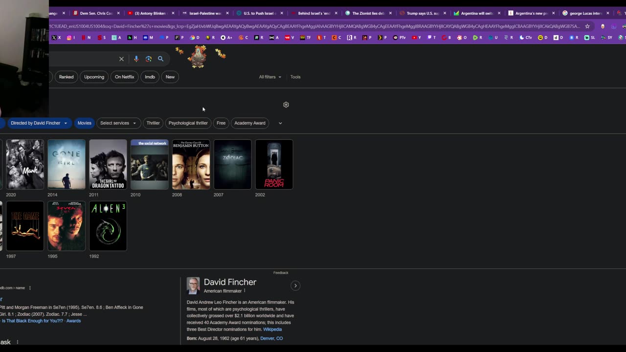Toggle the On Netflix search chip
Viewport: 626px width, 352px height.
click(x=124, y=77)
